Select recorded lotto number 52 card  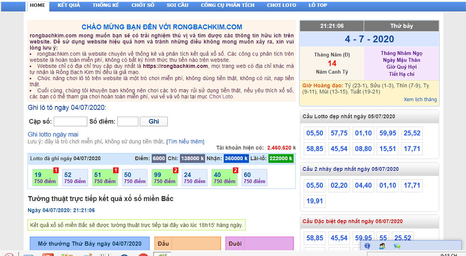pyautogui.click(x=75, y=178)
